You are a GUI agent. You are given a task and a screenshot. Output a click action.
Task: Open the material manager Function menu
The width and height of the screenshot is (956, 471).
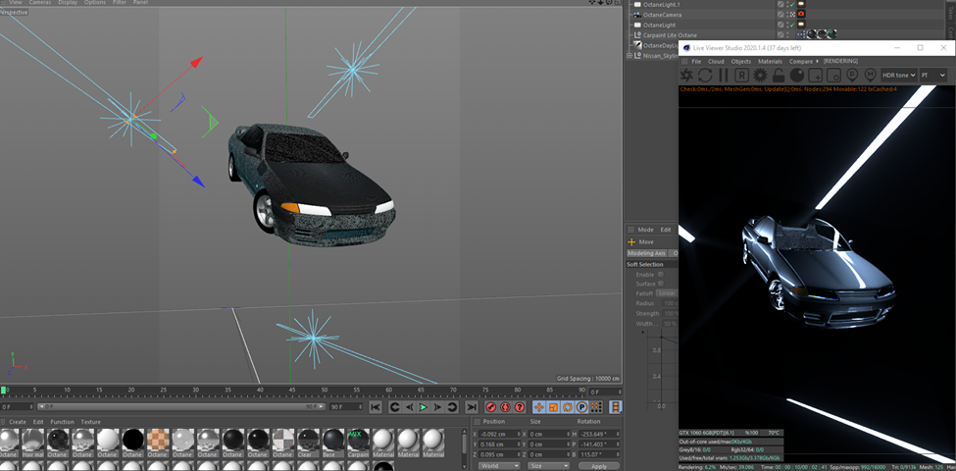62,422
